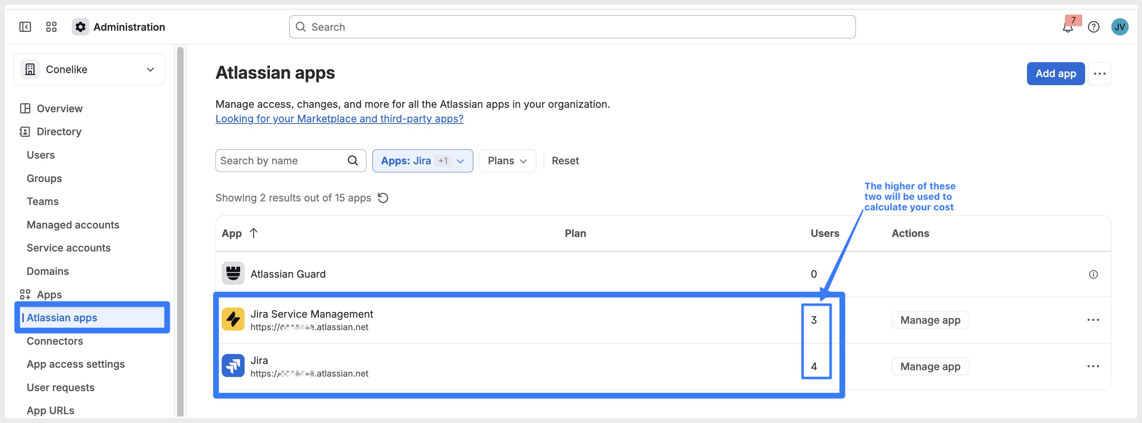Manage app for Jira Service Management
Screen dimensions: 1142x423
coord(930,320)
